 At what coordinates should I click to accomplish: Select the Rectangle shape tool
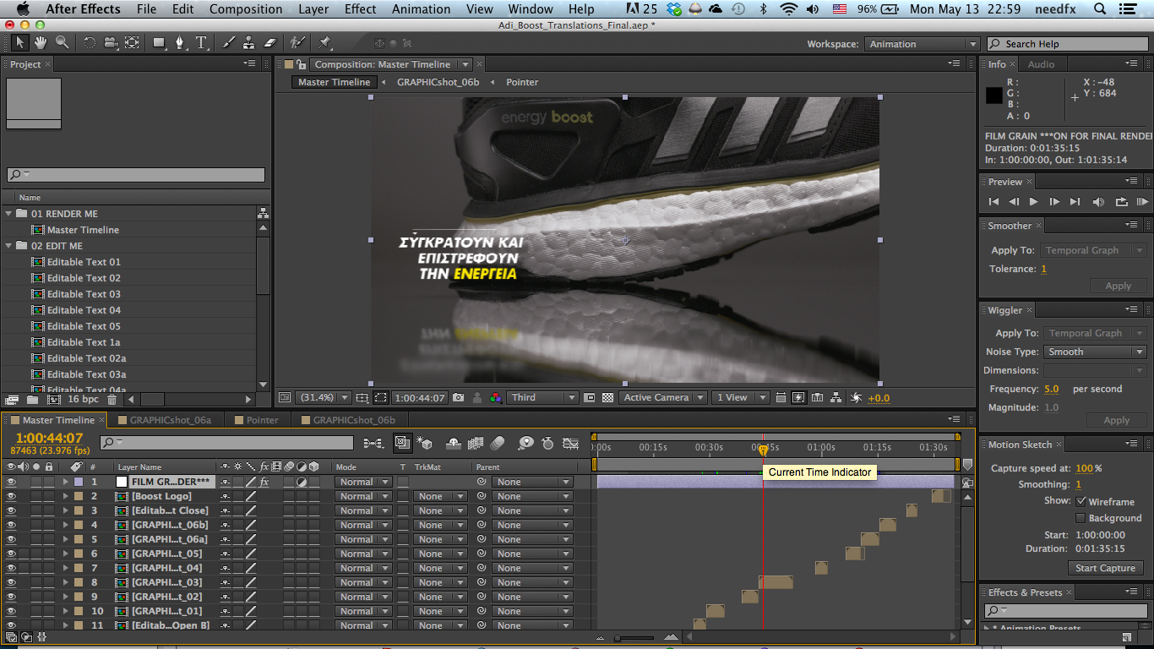(x=159, y=42)
